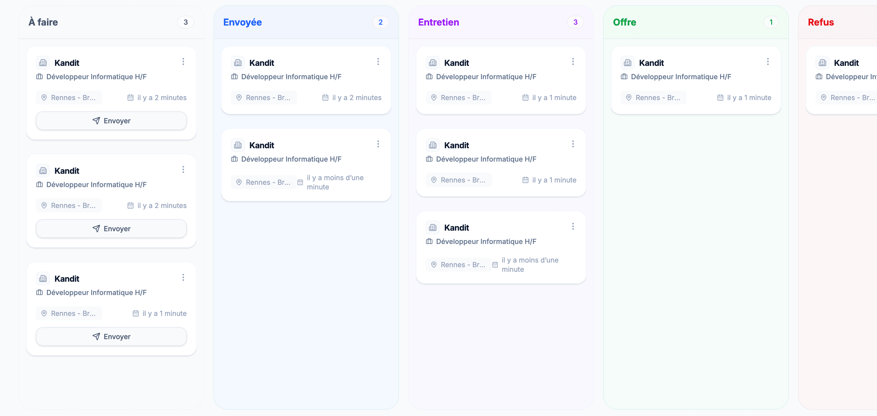Click the count badge showing 3 on À faire

pyautogui.click(x=186, y=21)
